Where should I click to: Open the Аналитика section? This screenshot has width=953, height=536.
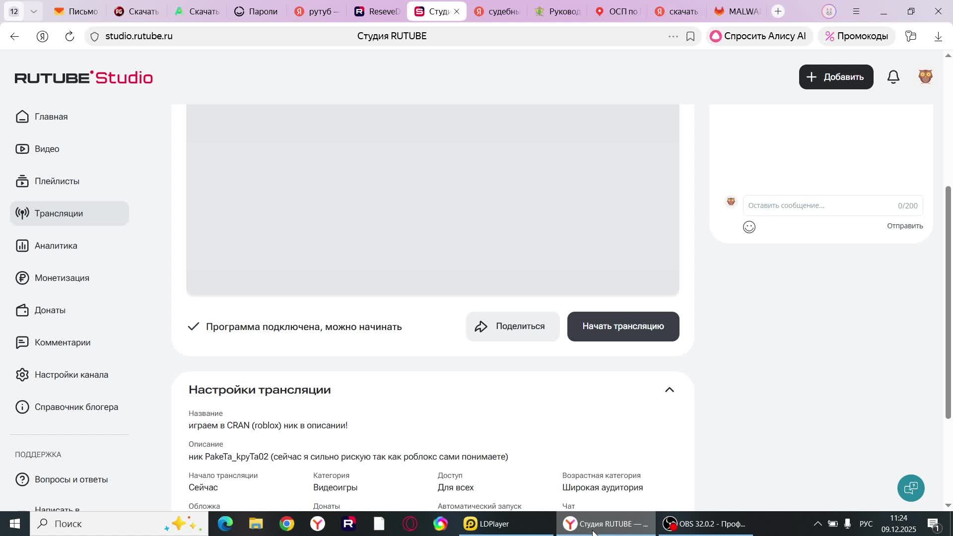55,245
